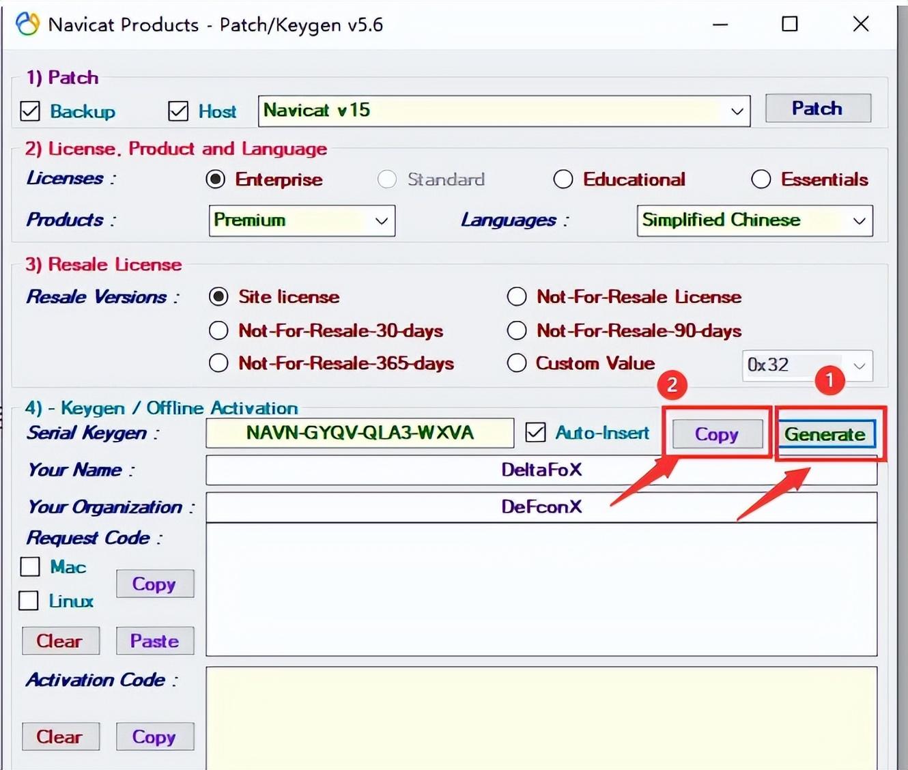The width and height of the screenshot is (908, 770).
Task: Toggle the Linux checkbox
Action: coord(29,601)
